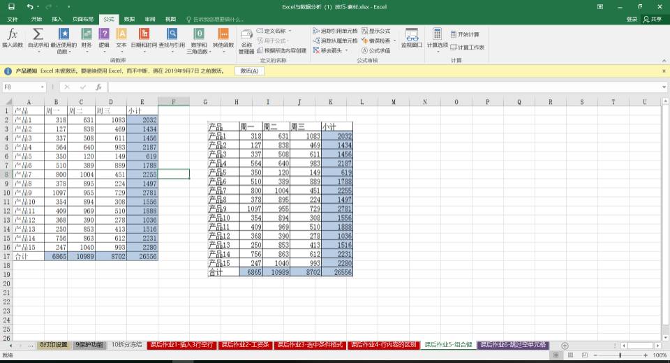Image resolution: width=670 pixels, height=363 pixels.
Task: Click the zoom slider handle
Action: pyautogui.click(x=620, y=355)
